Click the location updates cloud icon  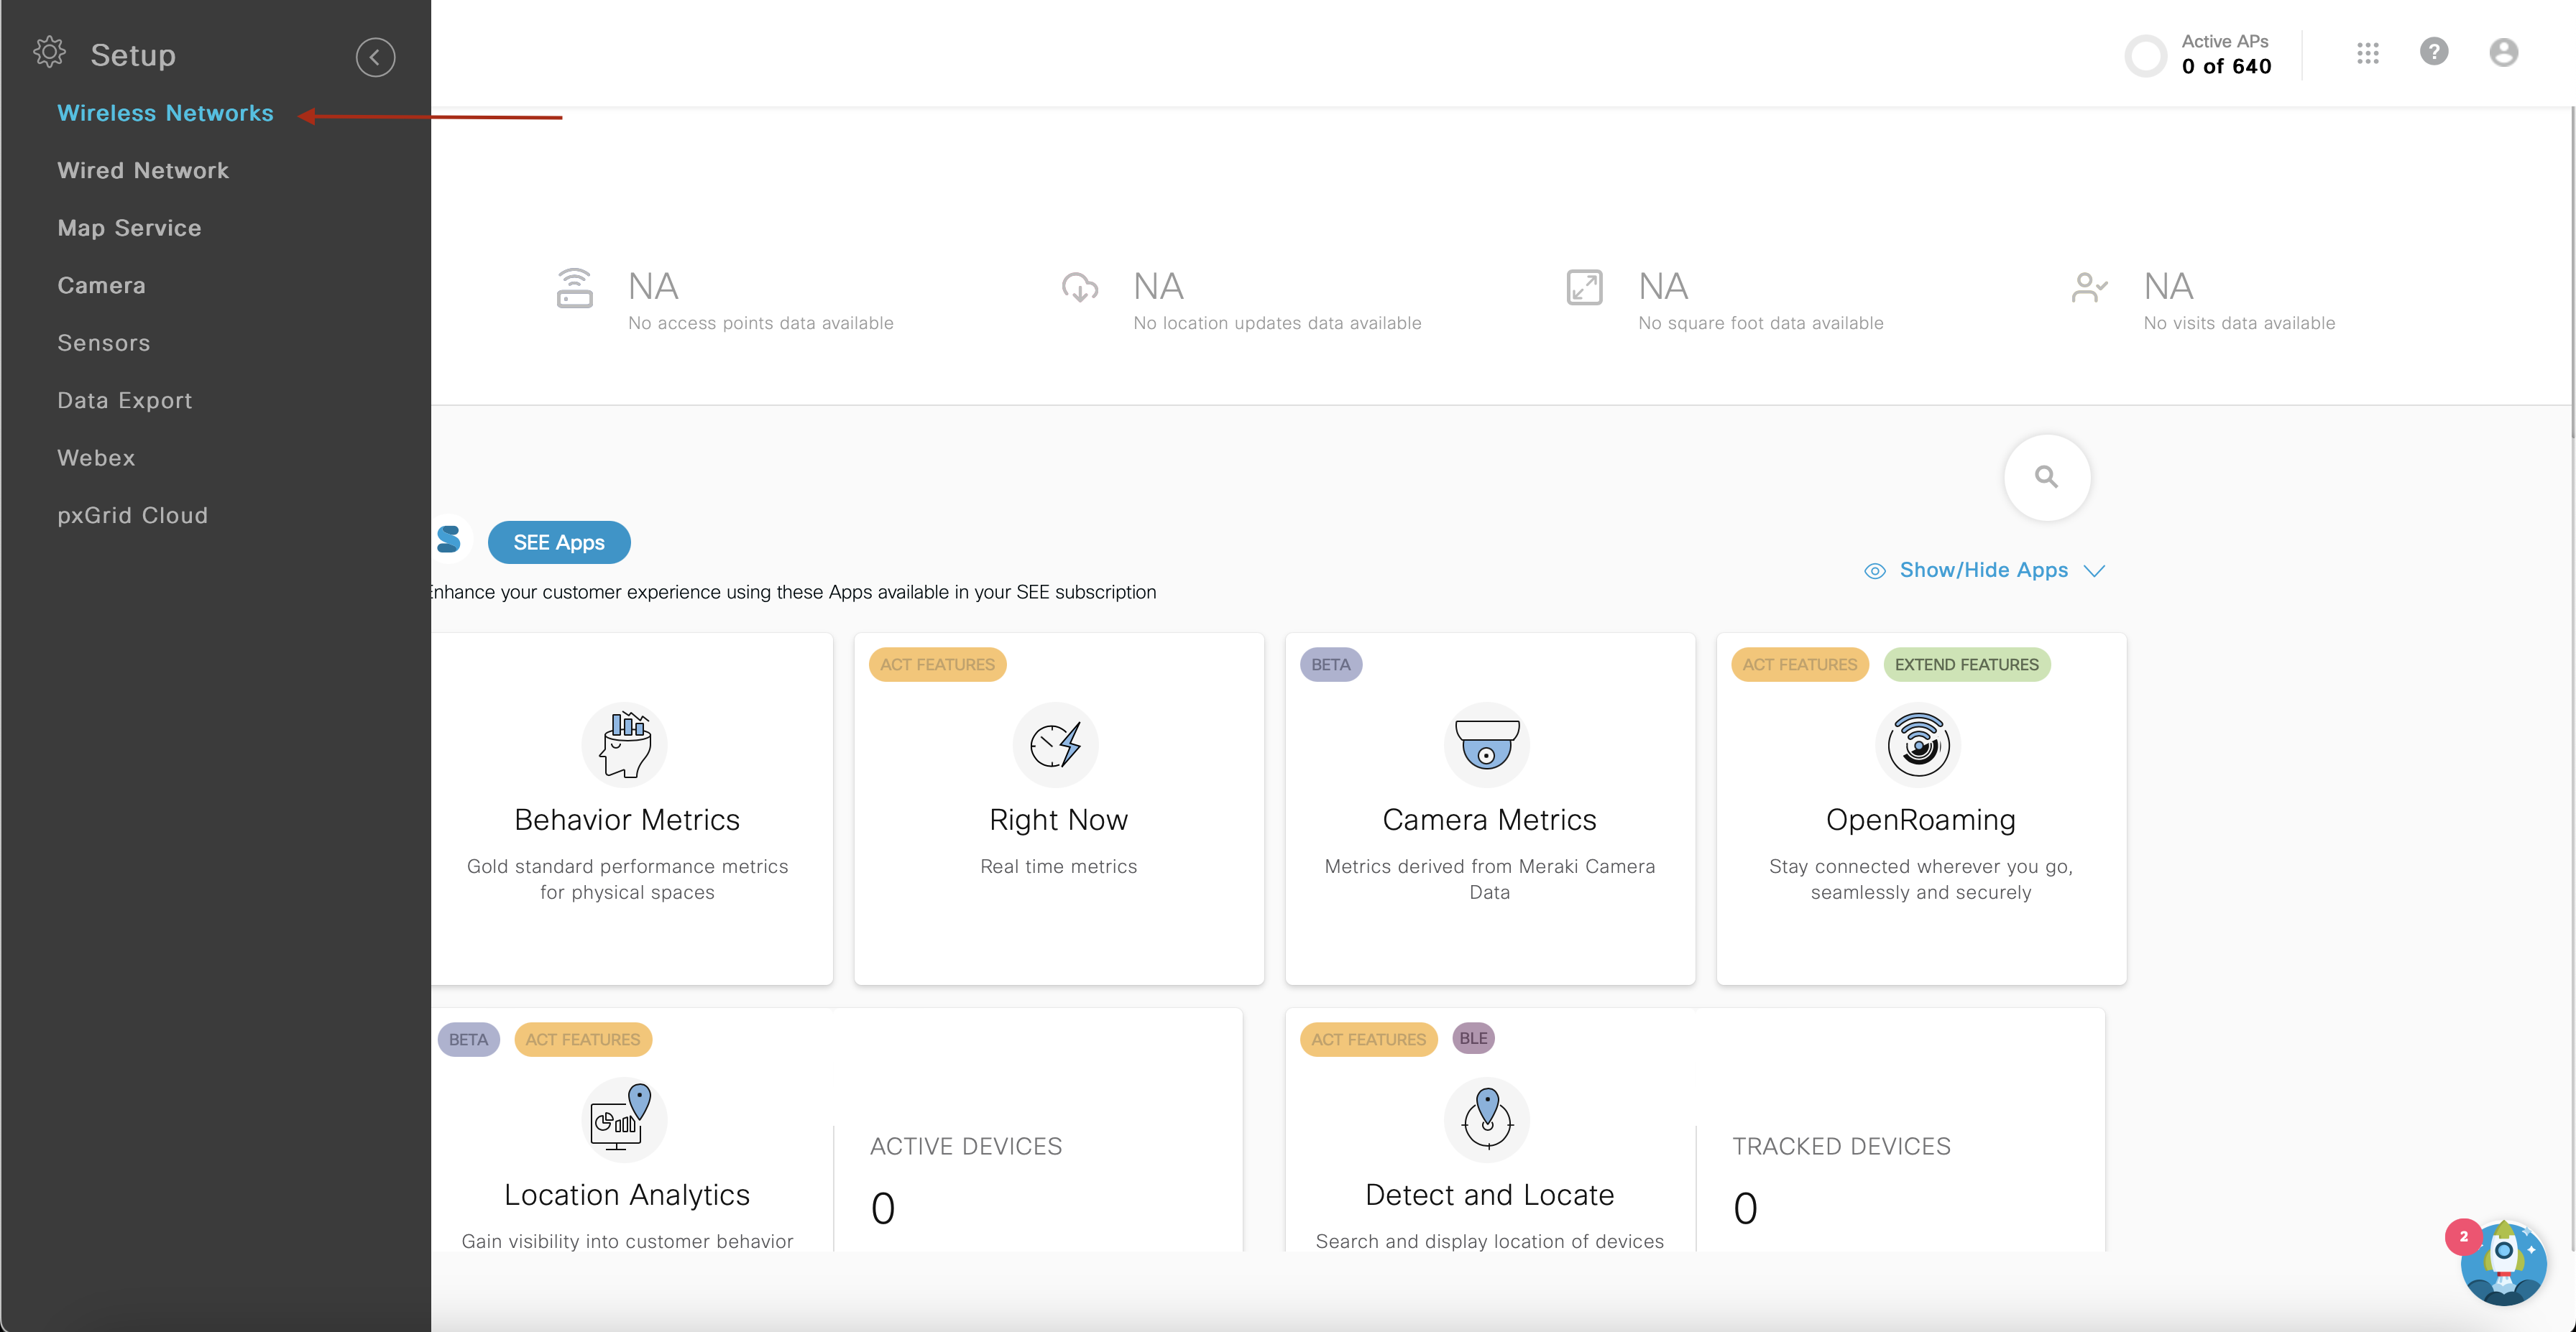click(1079, 288)
